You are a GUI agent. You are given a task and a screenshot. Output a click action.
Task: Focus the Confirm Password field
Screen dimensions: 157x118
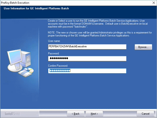click(x=87, y=71)
